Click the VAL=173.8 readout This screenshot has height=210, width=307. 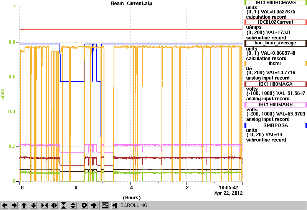(x=278, y=33)
